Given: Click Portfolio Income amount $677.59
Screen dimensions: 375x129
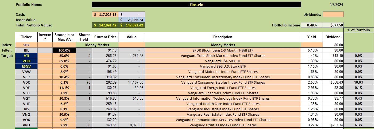Looking at the screenshot, I should [333, 25].
